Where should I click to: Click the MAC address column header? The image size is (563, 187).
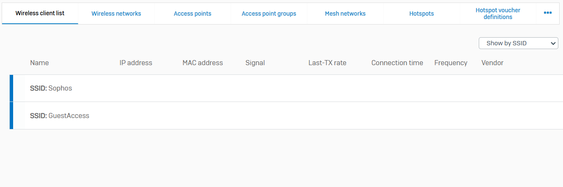pos(202,63)
